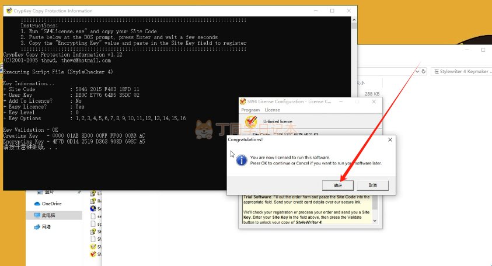This screenshot has height=266, width=492.
Task: Click the StyleWriter red checkmark logo beside Unlimited licence
Action: [x=251, y=121]
